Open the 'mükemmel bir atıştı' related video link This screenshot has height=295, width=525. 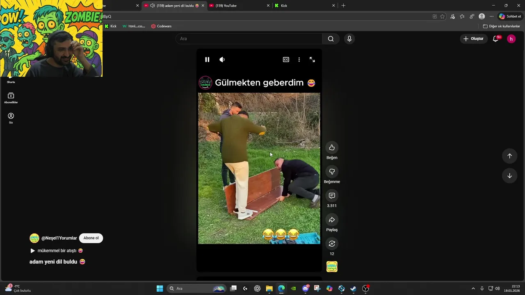click(x=57, y=250)
